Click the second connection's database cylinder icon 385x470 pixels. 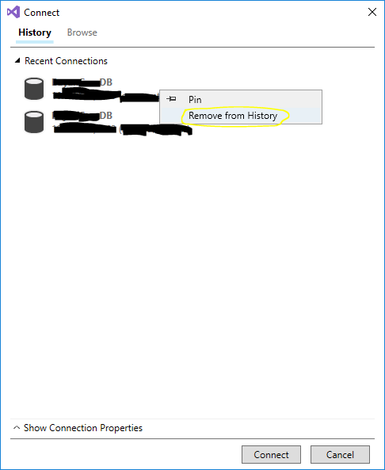coord(34,122)
